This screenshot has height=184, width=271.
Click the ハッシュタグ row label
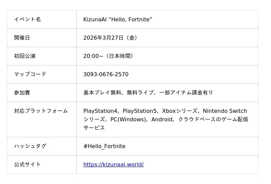coord(30,146)
